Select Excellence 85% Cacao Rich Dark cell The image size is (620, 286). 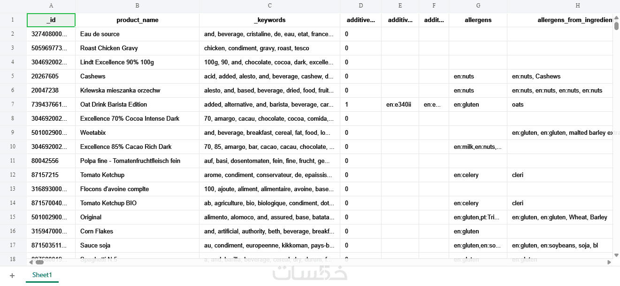(137, 147)
